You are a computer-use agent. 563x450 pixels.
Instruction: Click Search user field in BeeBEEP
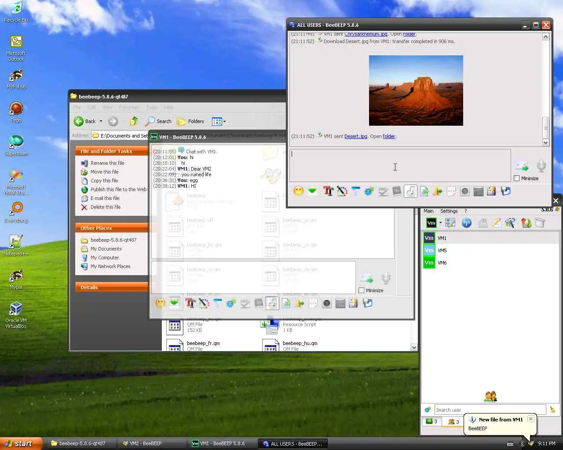[490, 410]
